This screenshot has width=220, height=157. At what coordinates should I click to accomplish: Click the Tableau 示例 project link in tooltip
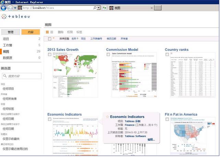point(132,121)
